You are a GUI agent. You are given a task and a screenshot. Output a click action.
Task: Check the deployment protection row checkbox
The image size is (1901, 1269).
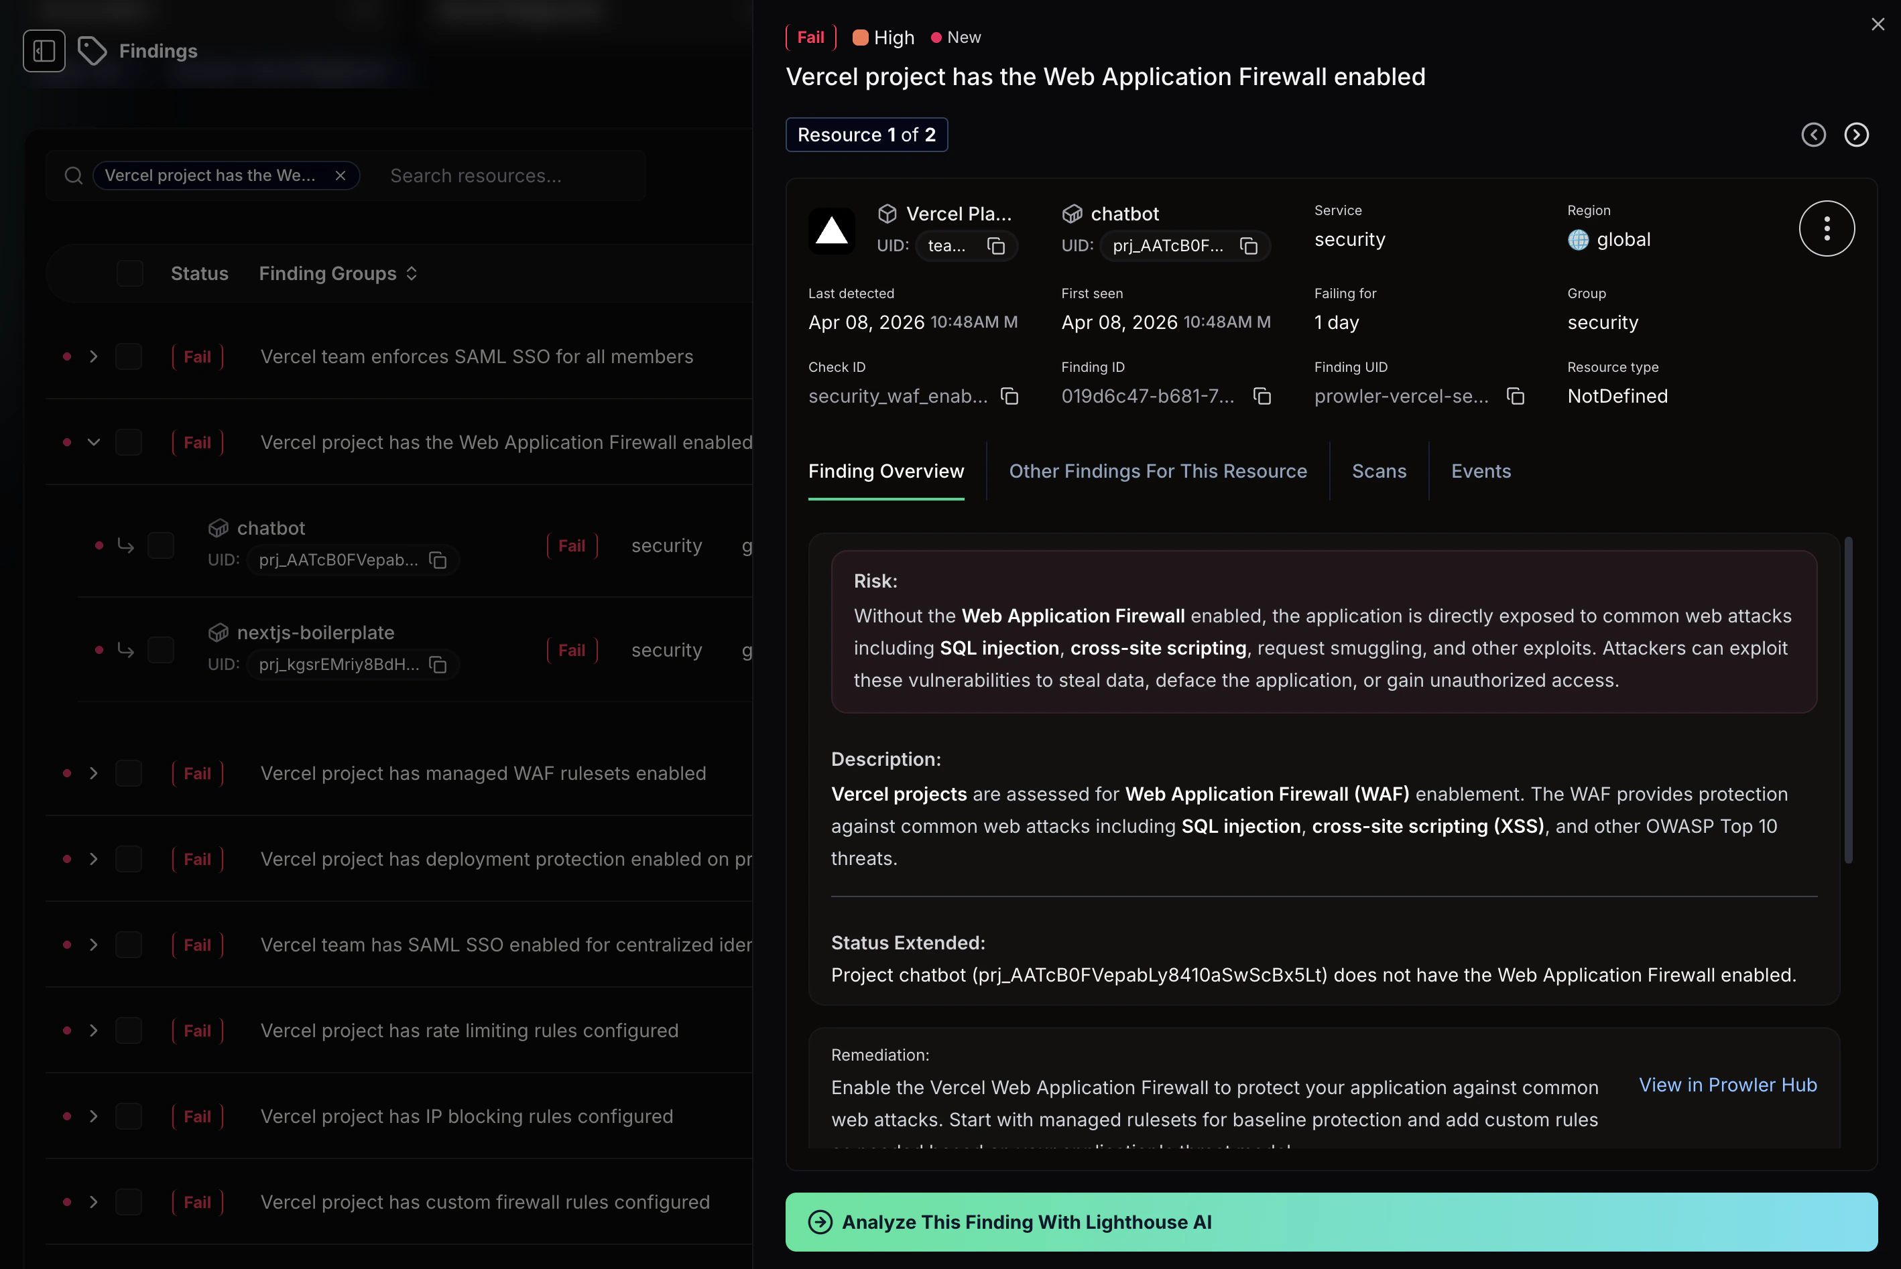(129, 860)
